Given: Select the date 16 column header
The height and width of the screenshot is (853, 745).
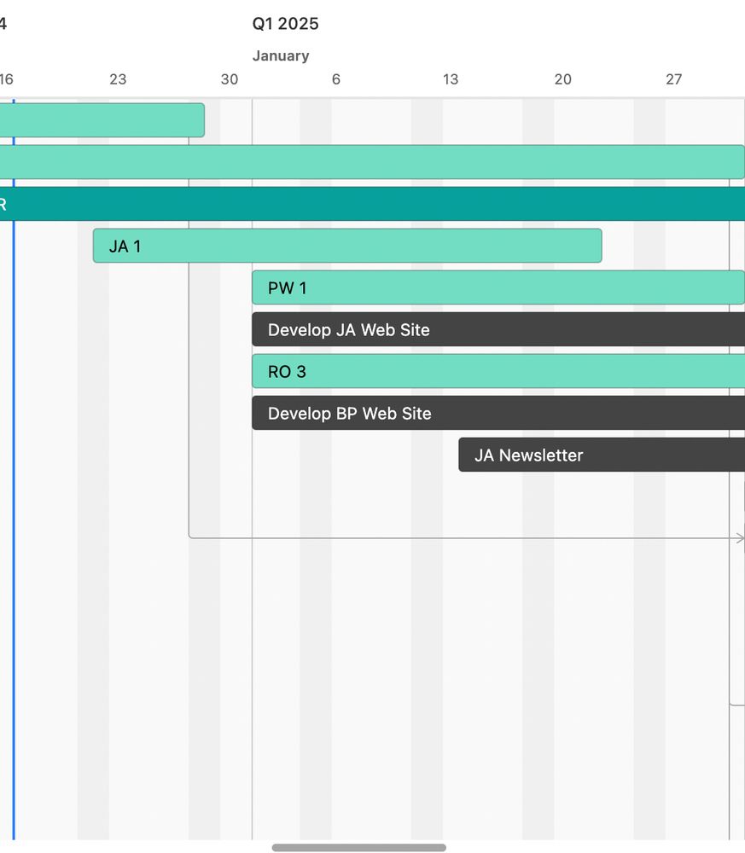Looking at the screenshot, I should tap(7, 79).
